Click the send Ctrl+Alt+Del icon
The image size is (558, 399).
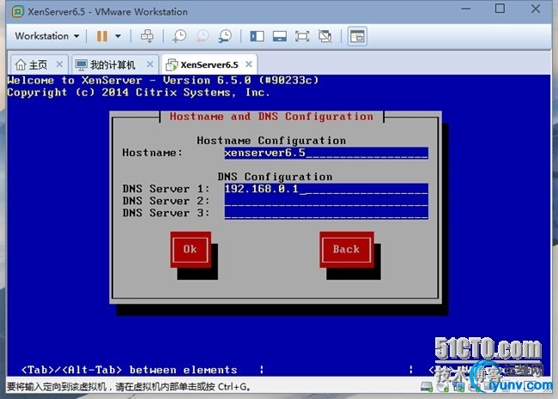pos(147,36)
